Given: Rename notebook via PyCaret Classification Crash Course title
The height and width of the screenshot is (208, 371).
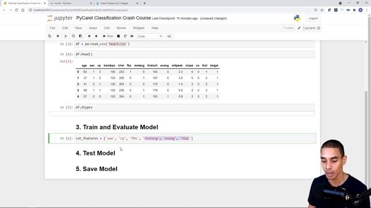Looking at the screenshot, I should tap(114, 18).
